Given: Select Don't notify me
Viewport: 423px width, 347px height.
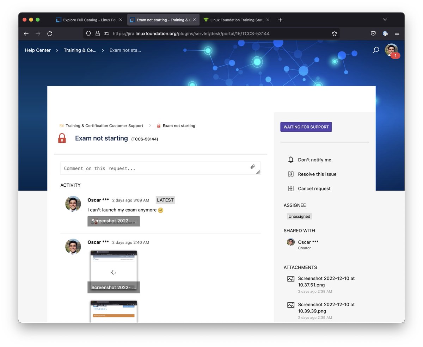Looking at the screenshot, I should [314, 160].
